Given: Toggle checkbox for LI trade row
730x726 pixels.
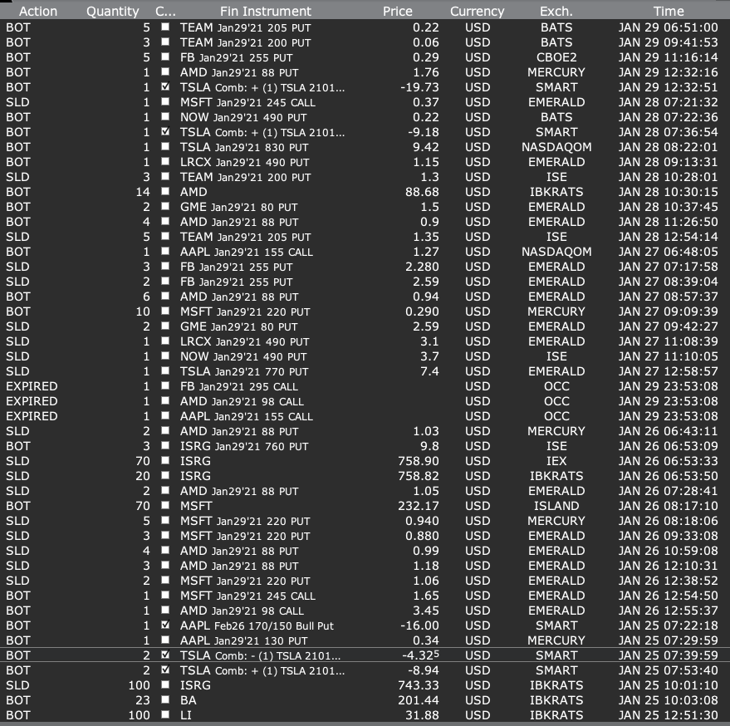Looking at the screenshot, I should [165, 714].
